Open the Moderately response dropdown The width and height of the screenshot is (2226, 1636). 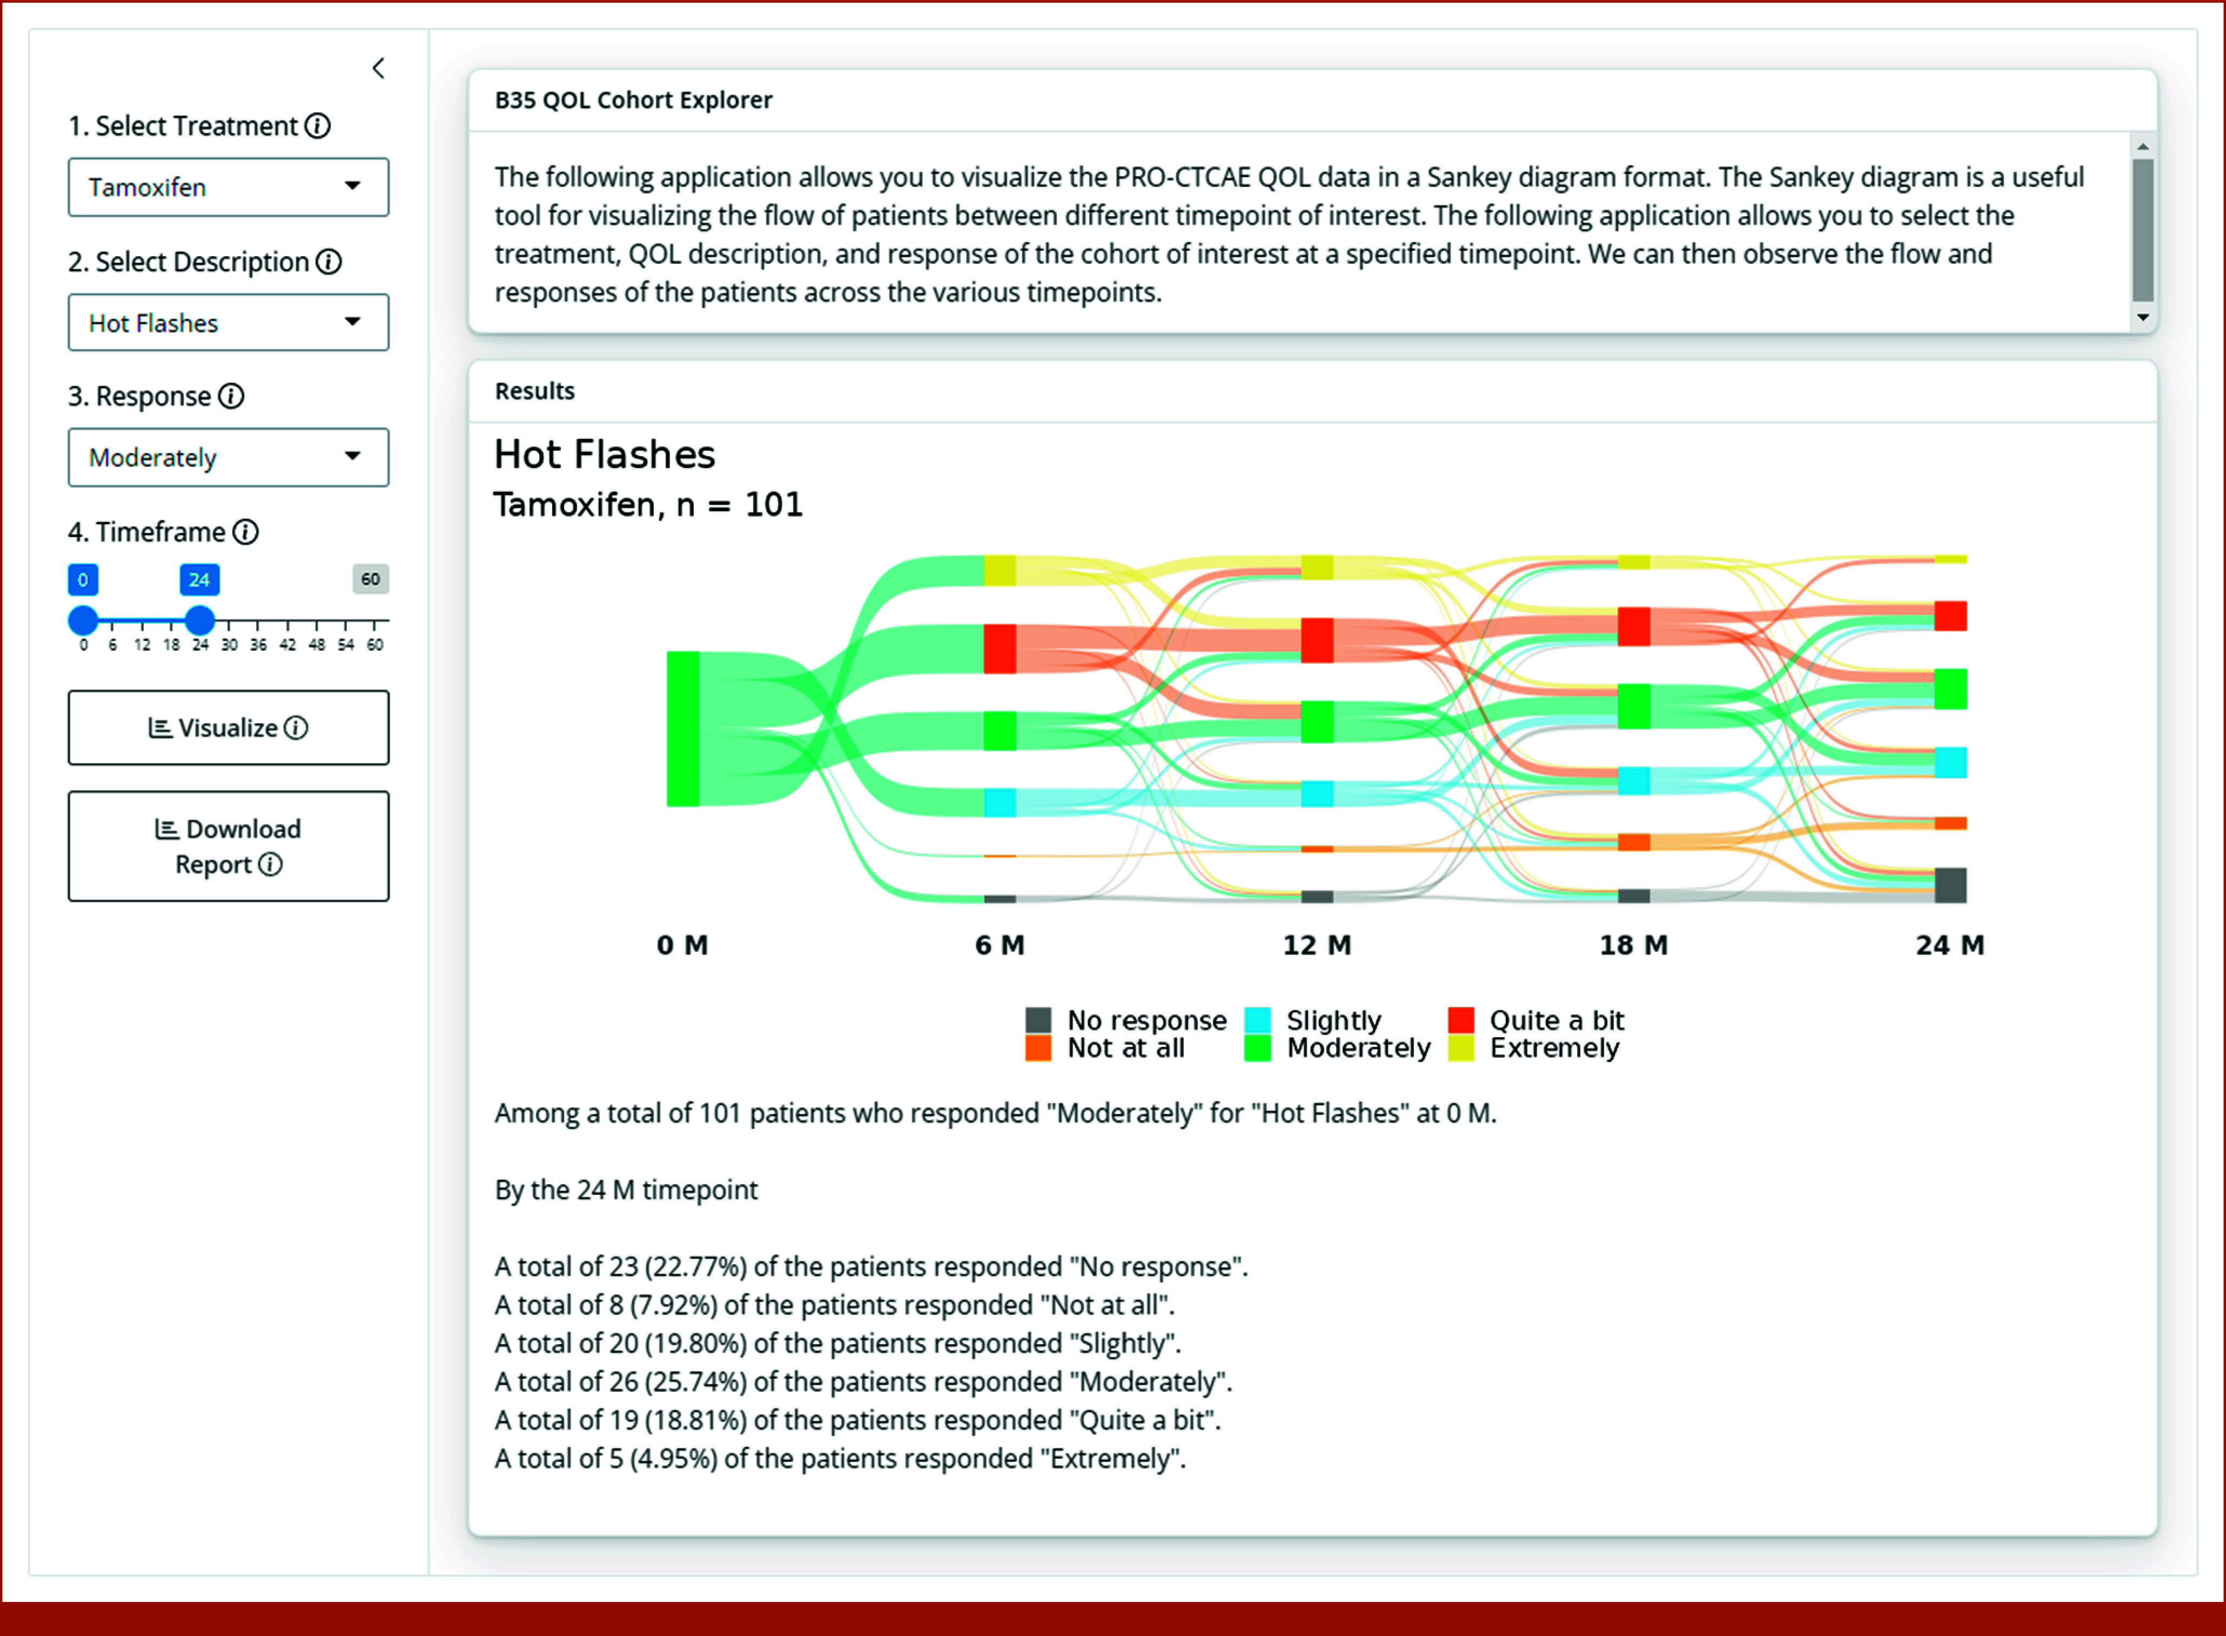(229, 458)
